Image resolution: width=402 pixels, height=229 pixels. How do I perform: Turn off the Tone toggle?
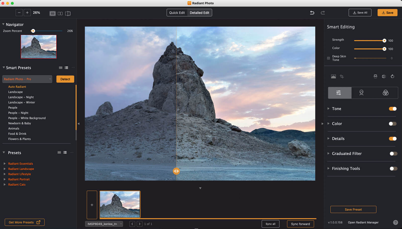coord(392,109)
